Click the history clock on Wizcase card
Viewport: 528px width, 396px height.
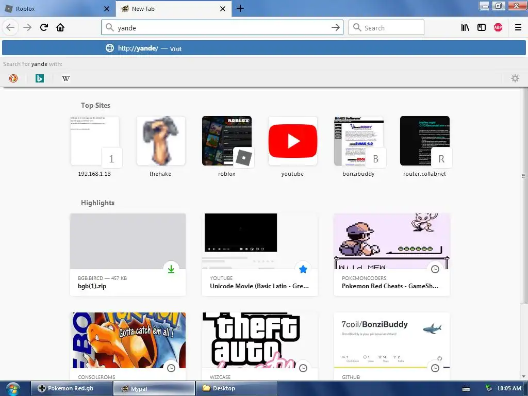(303, 368)
